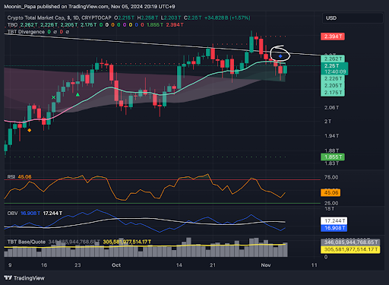The width and height of the screenshot is (389, 285).
Task: Click the +34.828B (+1.57%) change value
Action: (227, 17)
